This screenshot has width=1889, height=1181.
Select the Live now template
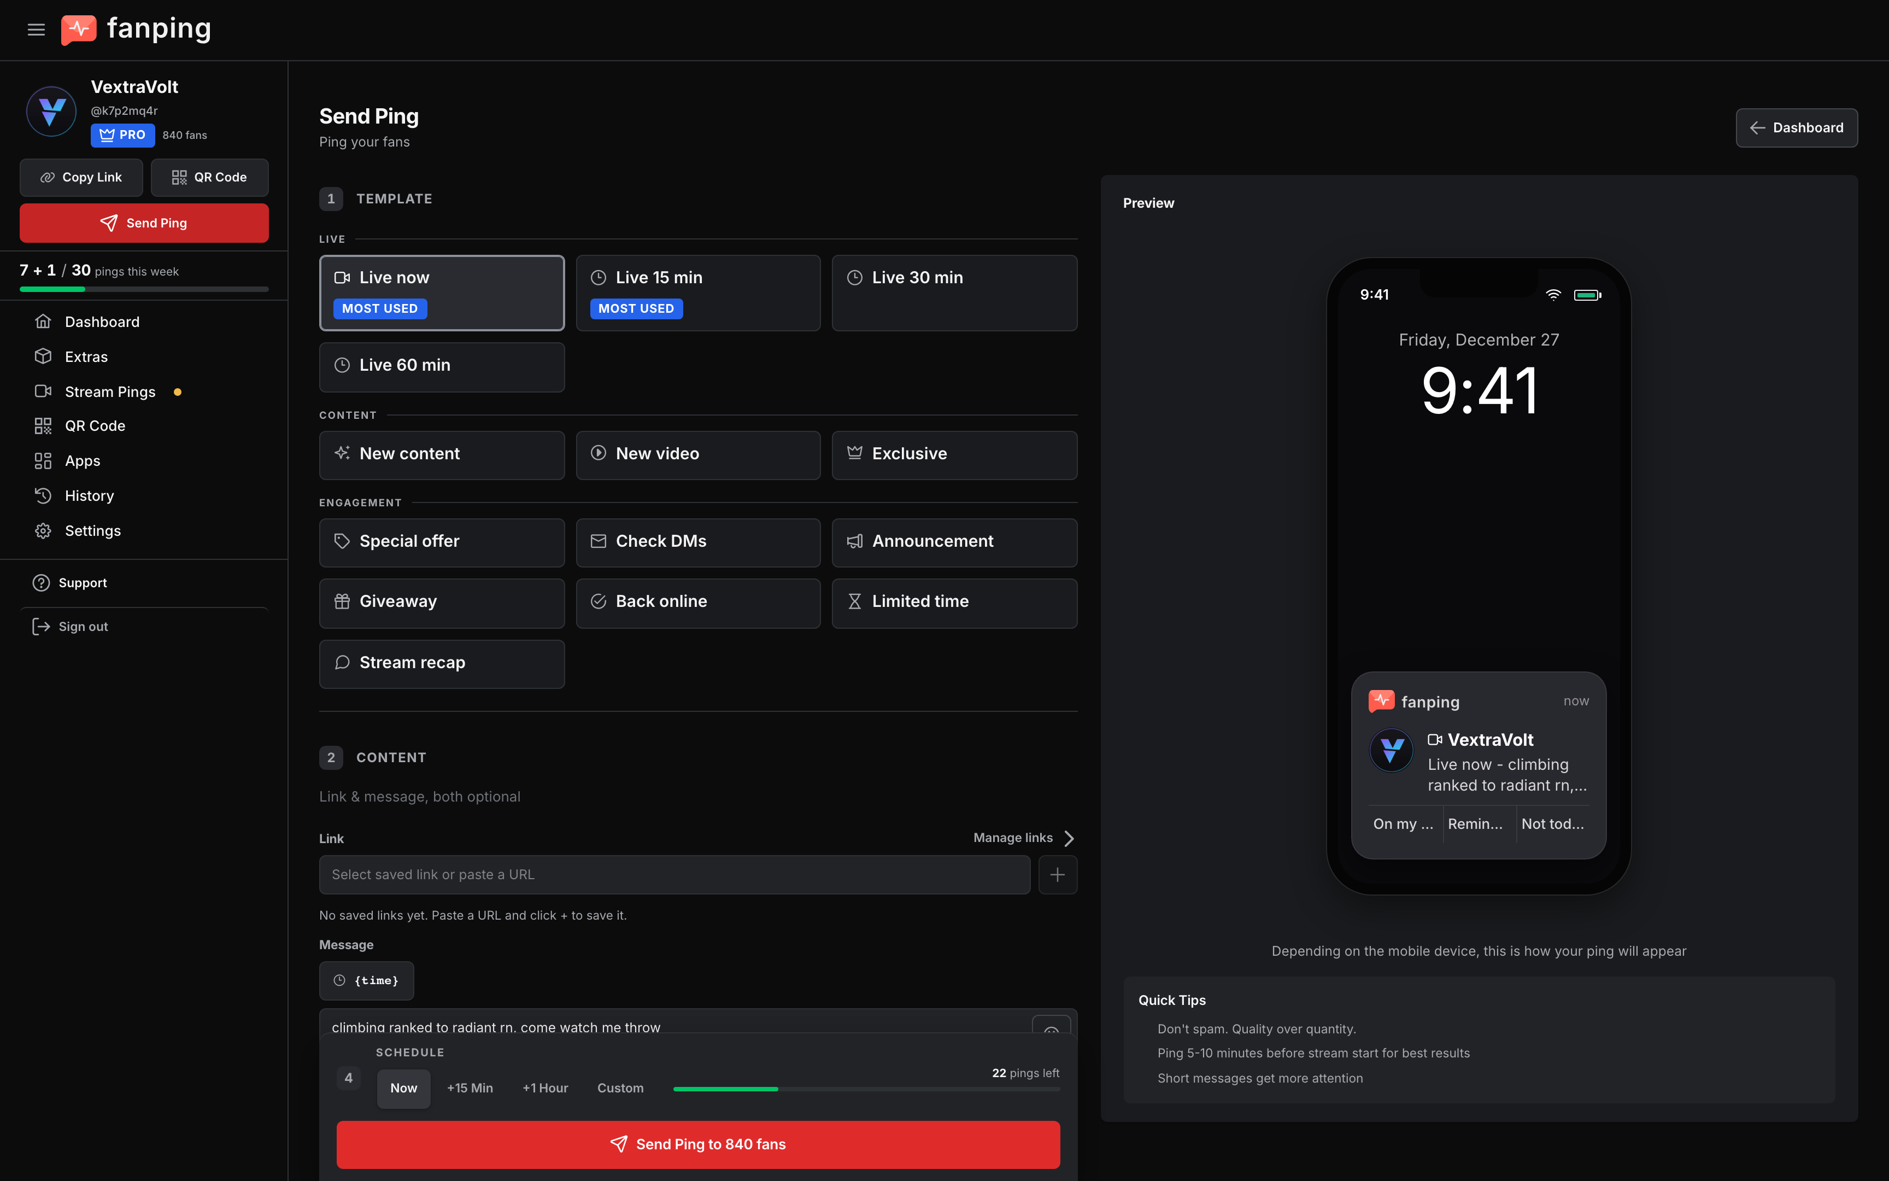coord(442,293)
